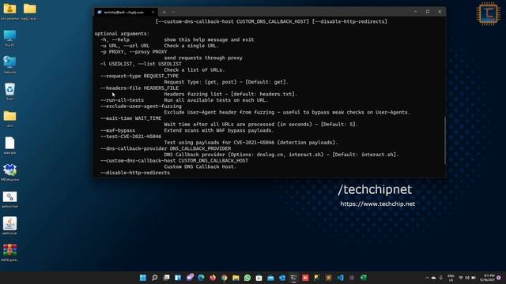Click '--headers-file HEADERS_FILE' text
Image resolution: width=506 pixels, height=284 pixels.
coord(139,88)
